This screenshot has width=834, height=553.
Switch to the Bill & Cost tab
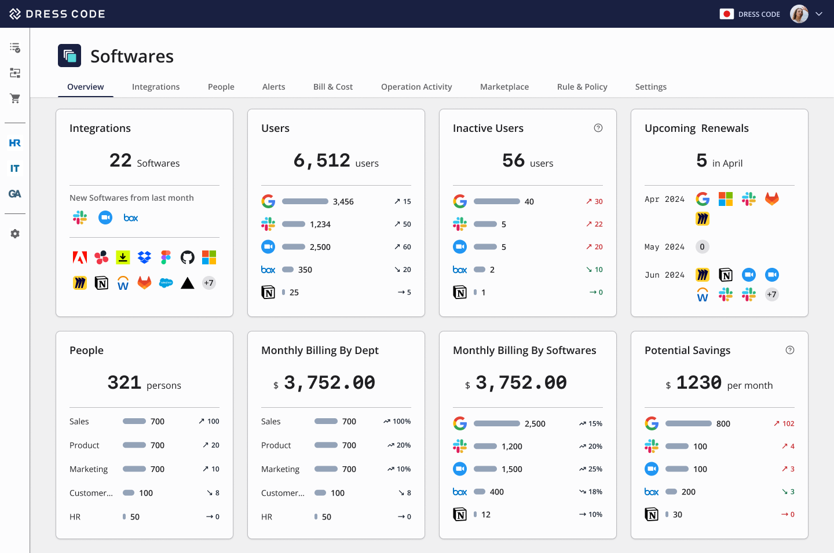pos(333,87)
